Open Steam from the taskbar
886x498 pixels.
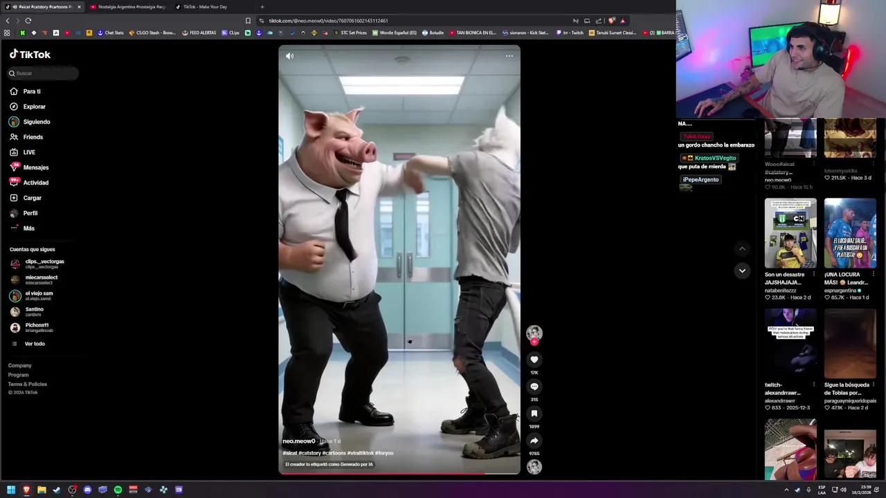pos(57,490)
